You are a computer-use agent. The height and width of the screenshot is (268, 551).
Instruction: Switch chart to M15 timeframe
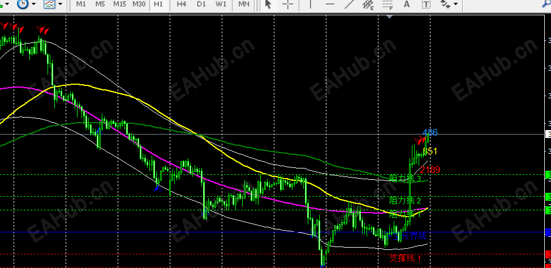coord(120,4)
